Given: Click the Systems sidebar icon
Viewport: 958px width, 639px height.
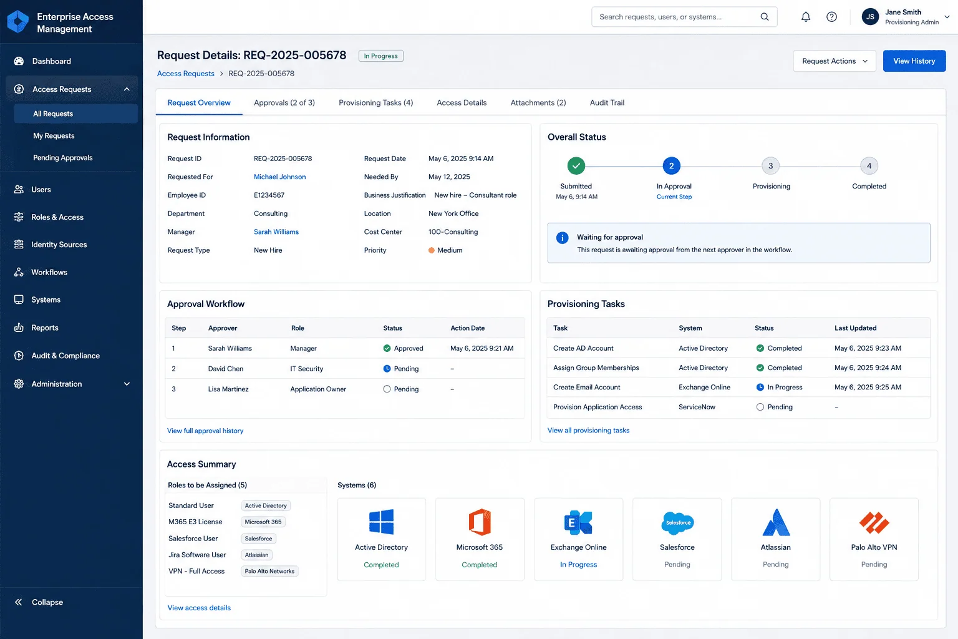Looking at the screenshot, I should (19, 300).
